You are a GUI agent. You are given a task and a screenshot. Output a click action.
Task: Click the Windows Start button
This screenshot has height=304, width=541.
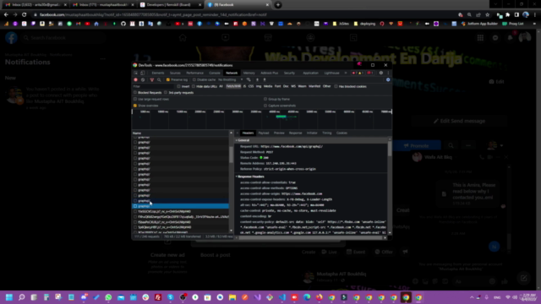point(9,297)
